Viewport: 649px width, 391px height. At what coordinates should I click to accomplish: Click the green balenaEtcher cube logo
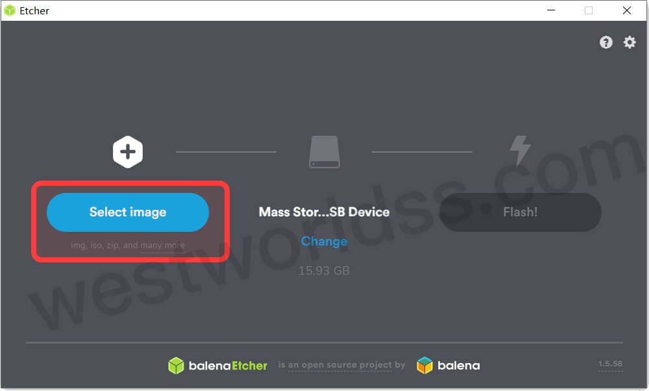coord(176,365)
